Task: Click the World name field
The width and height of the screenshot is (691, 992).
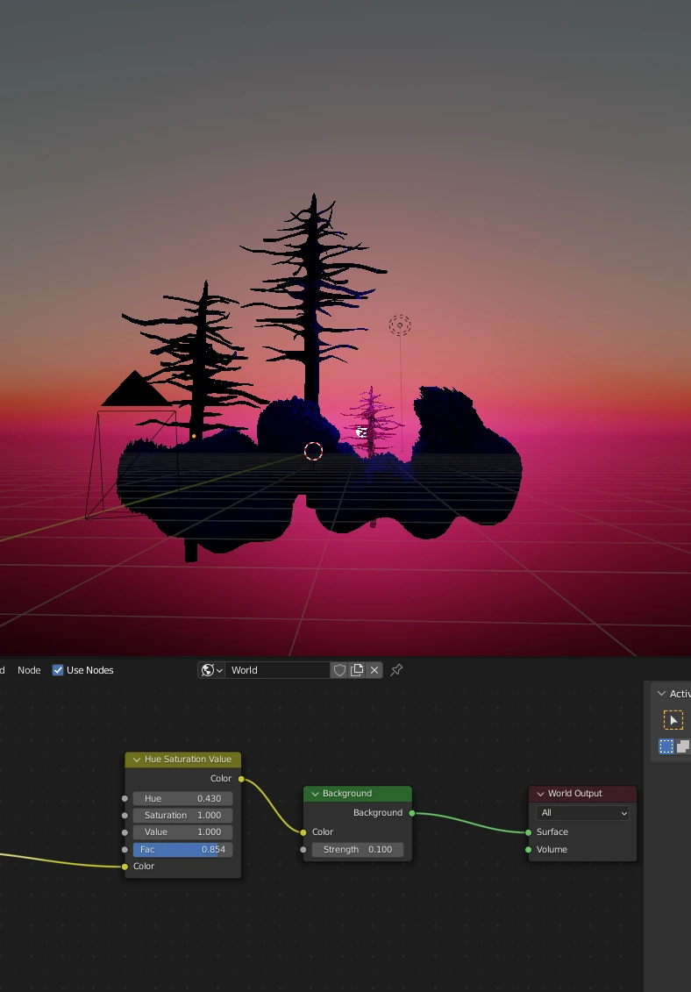Action: pos(277,670)
